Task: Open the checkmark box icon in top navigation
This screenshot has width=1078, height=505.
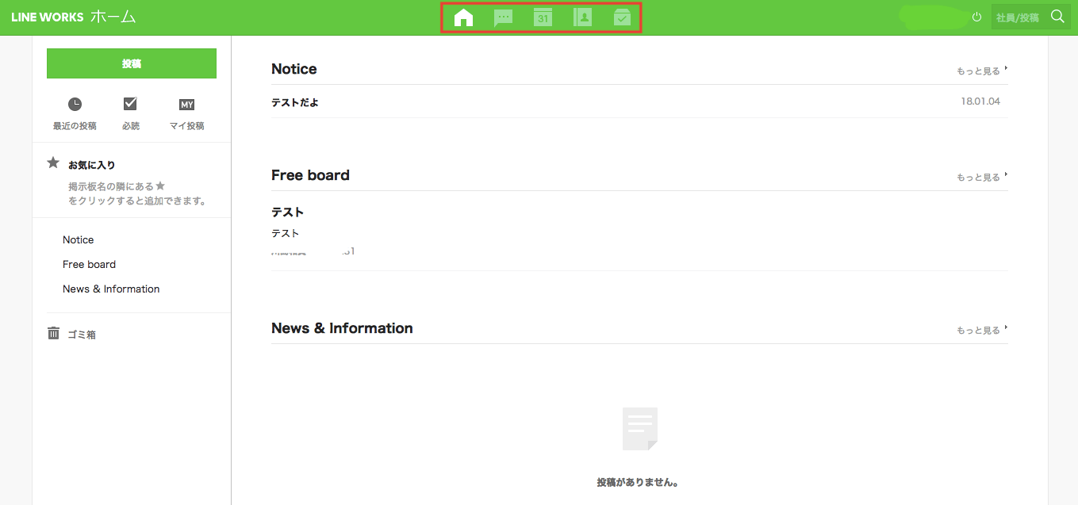Action: click(622, 17)
